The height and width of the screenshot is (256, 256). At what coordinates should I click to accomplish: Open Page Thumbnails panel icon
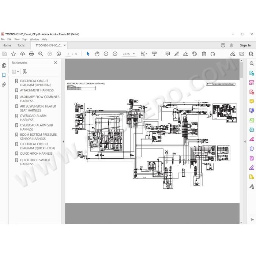click(4, 65)
